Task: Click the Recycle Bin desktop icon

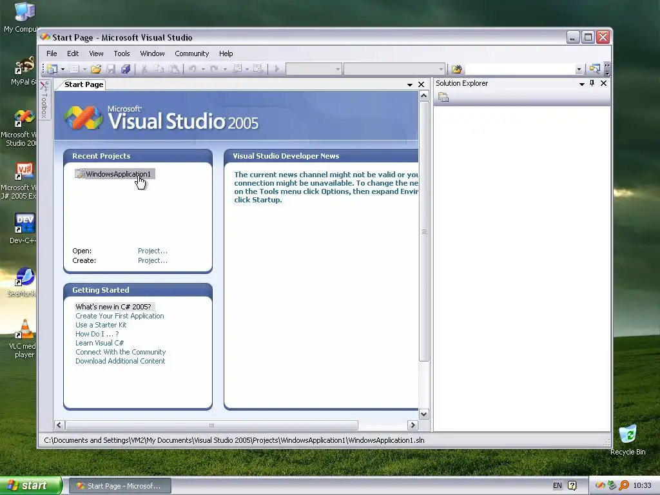Action: (628, 440)
